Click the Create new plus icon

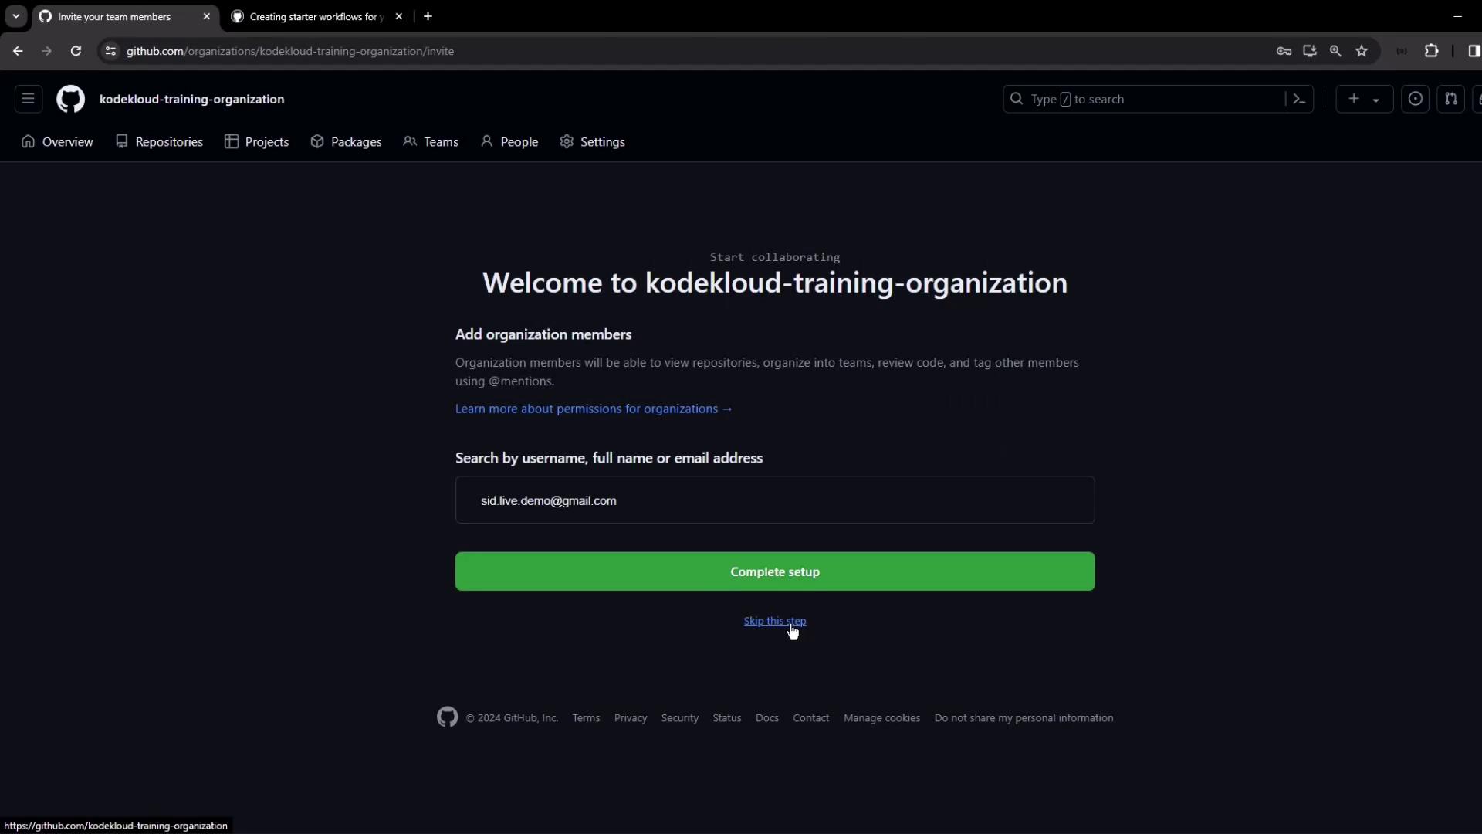pos(1353,99)
